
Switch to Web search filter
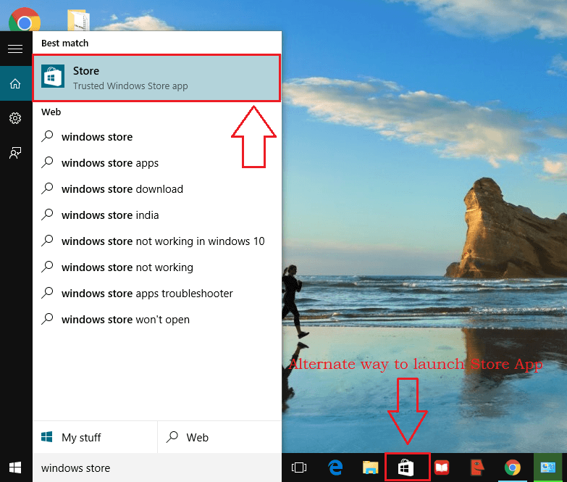point(220,437)
